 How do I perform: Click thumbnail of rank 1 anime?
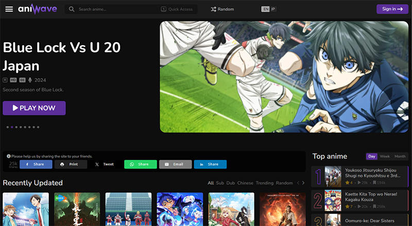point(333,177)
